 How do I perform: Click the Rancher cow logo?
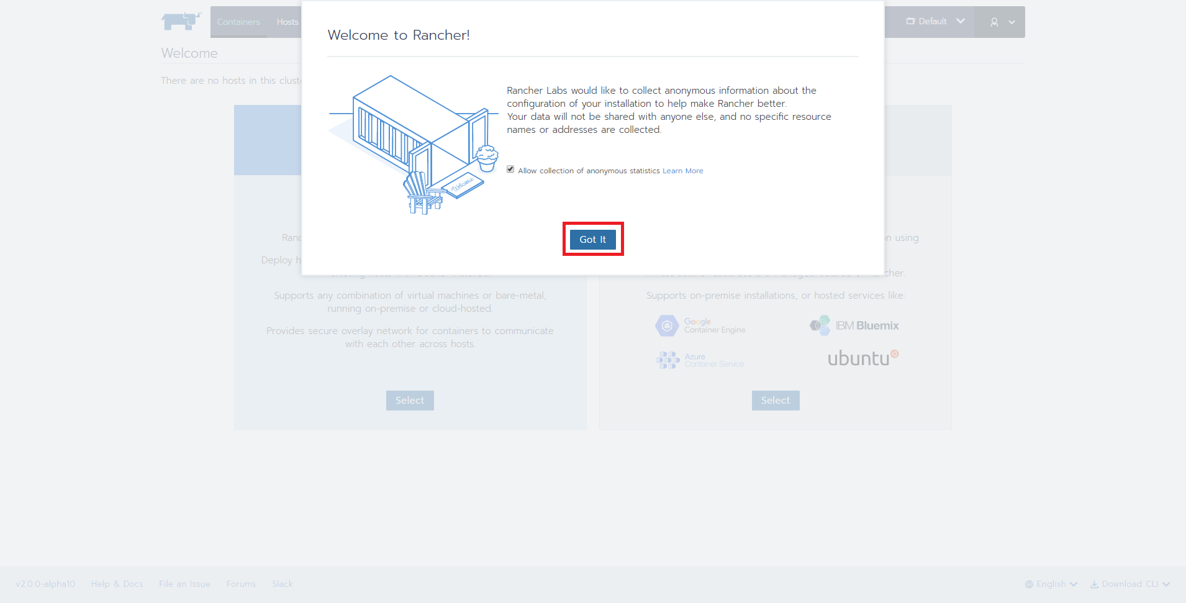pyautogui.click(x=181, y=21)
